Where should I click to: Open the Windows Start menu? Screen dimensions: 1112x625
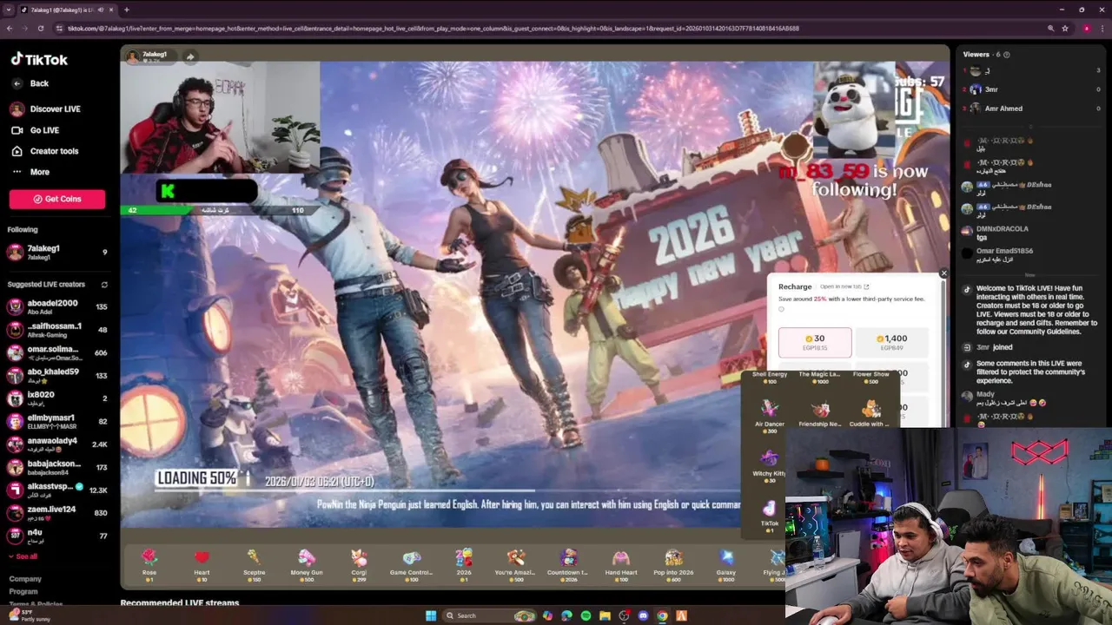[x=431, y=615]
